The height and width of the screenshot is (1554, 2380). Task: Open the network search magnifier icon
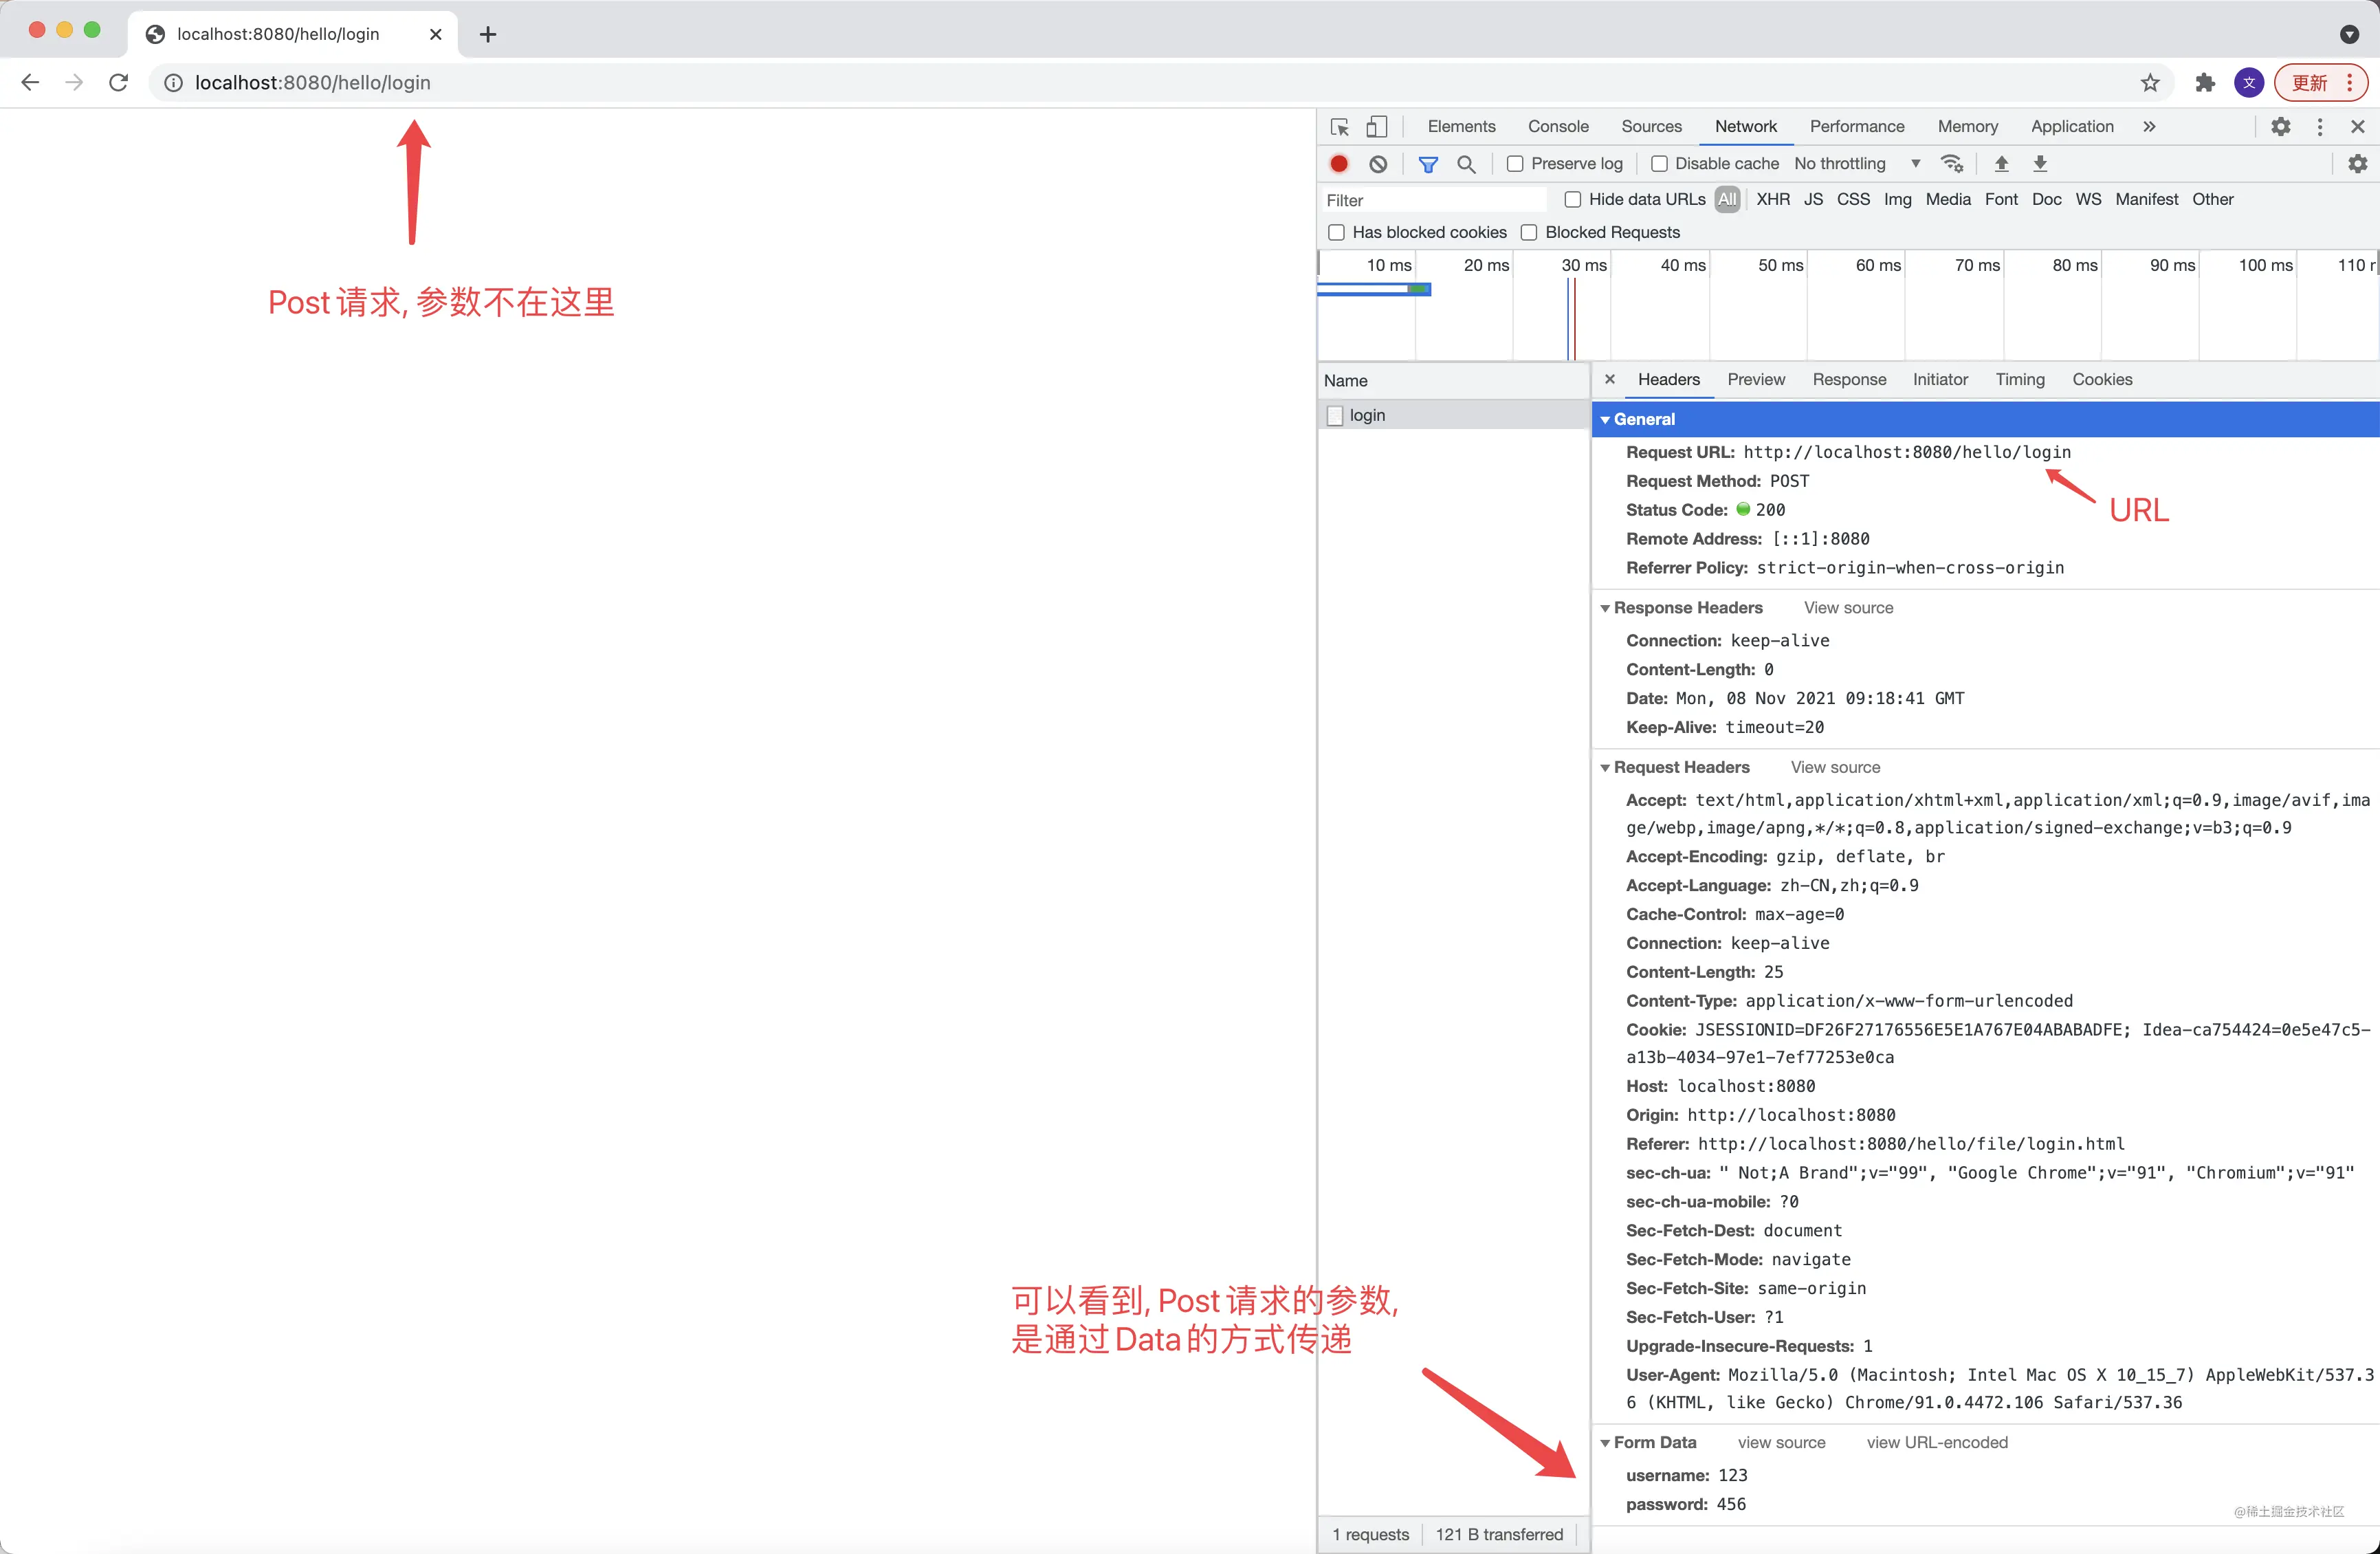point(1466,164)
